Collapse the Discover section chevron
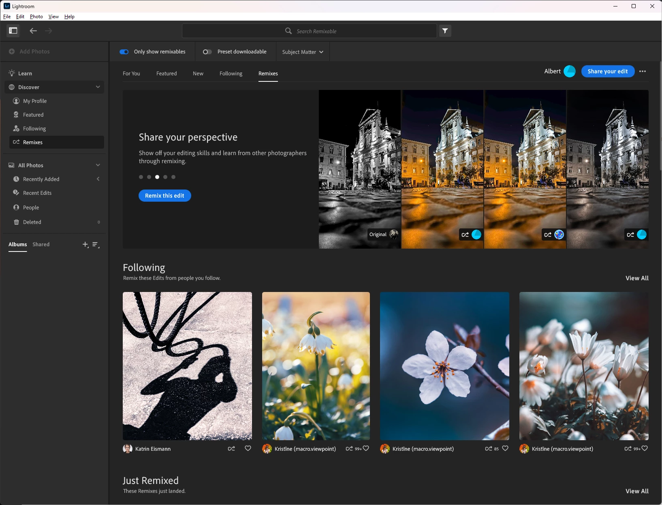This screenshot has height=505, width=662. (98, 87)
